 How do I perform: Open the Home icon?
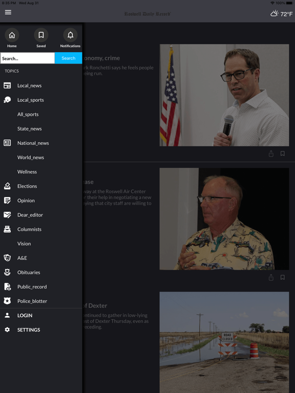[12, 35]
